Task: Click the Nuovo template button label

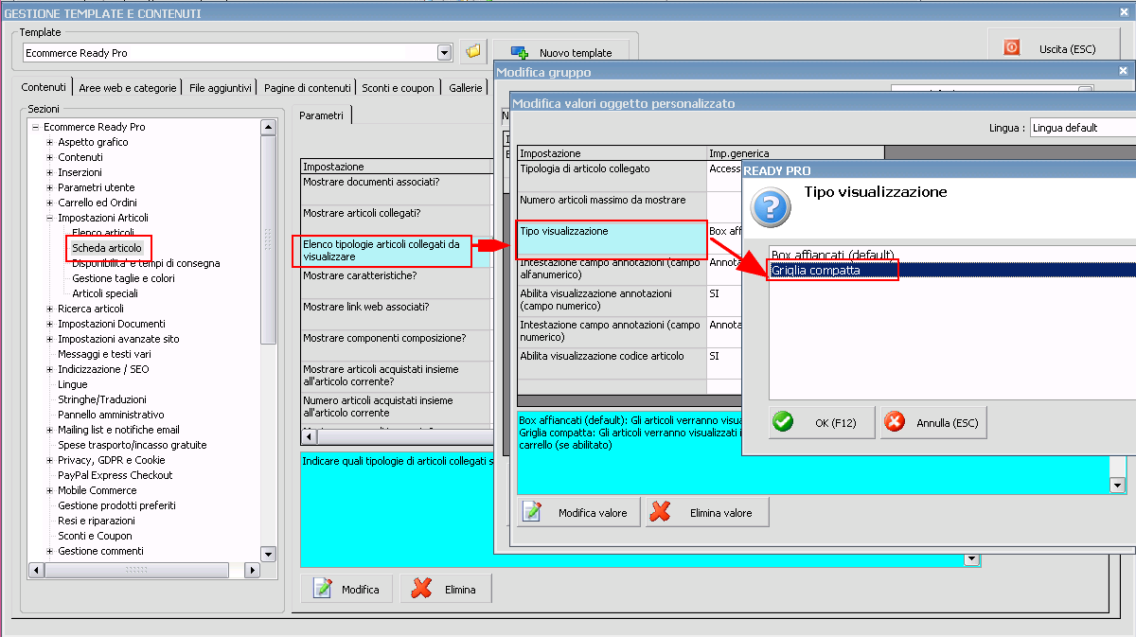Action: point(576,53)
